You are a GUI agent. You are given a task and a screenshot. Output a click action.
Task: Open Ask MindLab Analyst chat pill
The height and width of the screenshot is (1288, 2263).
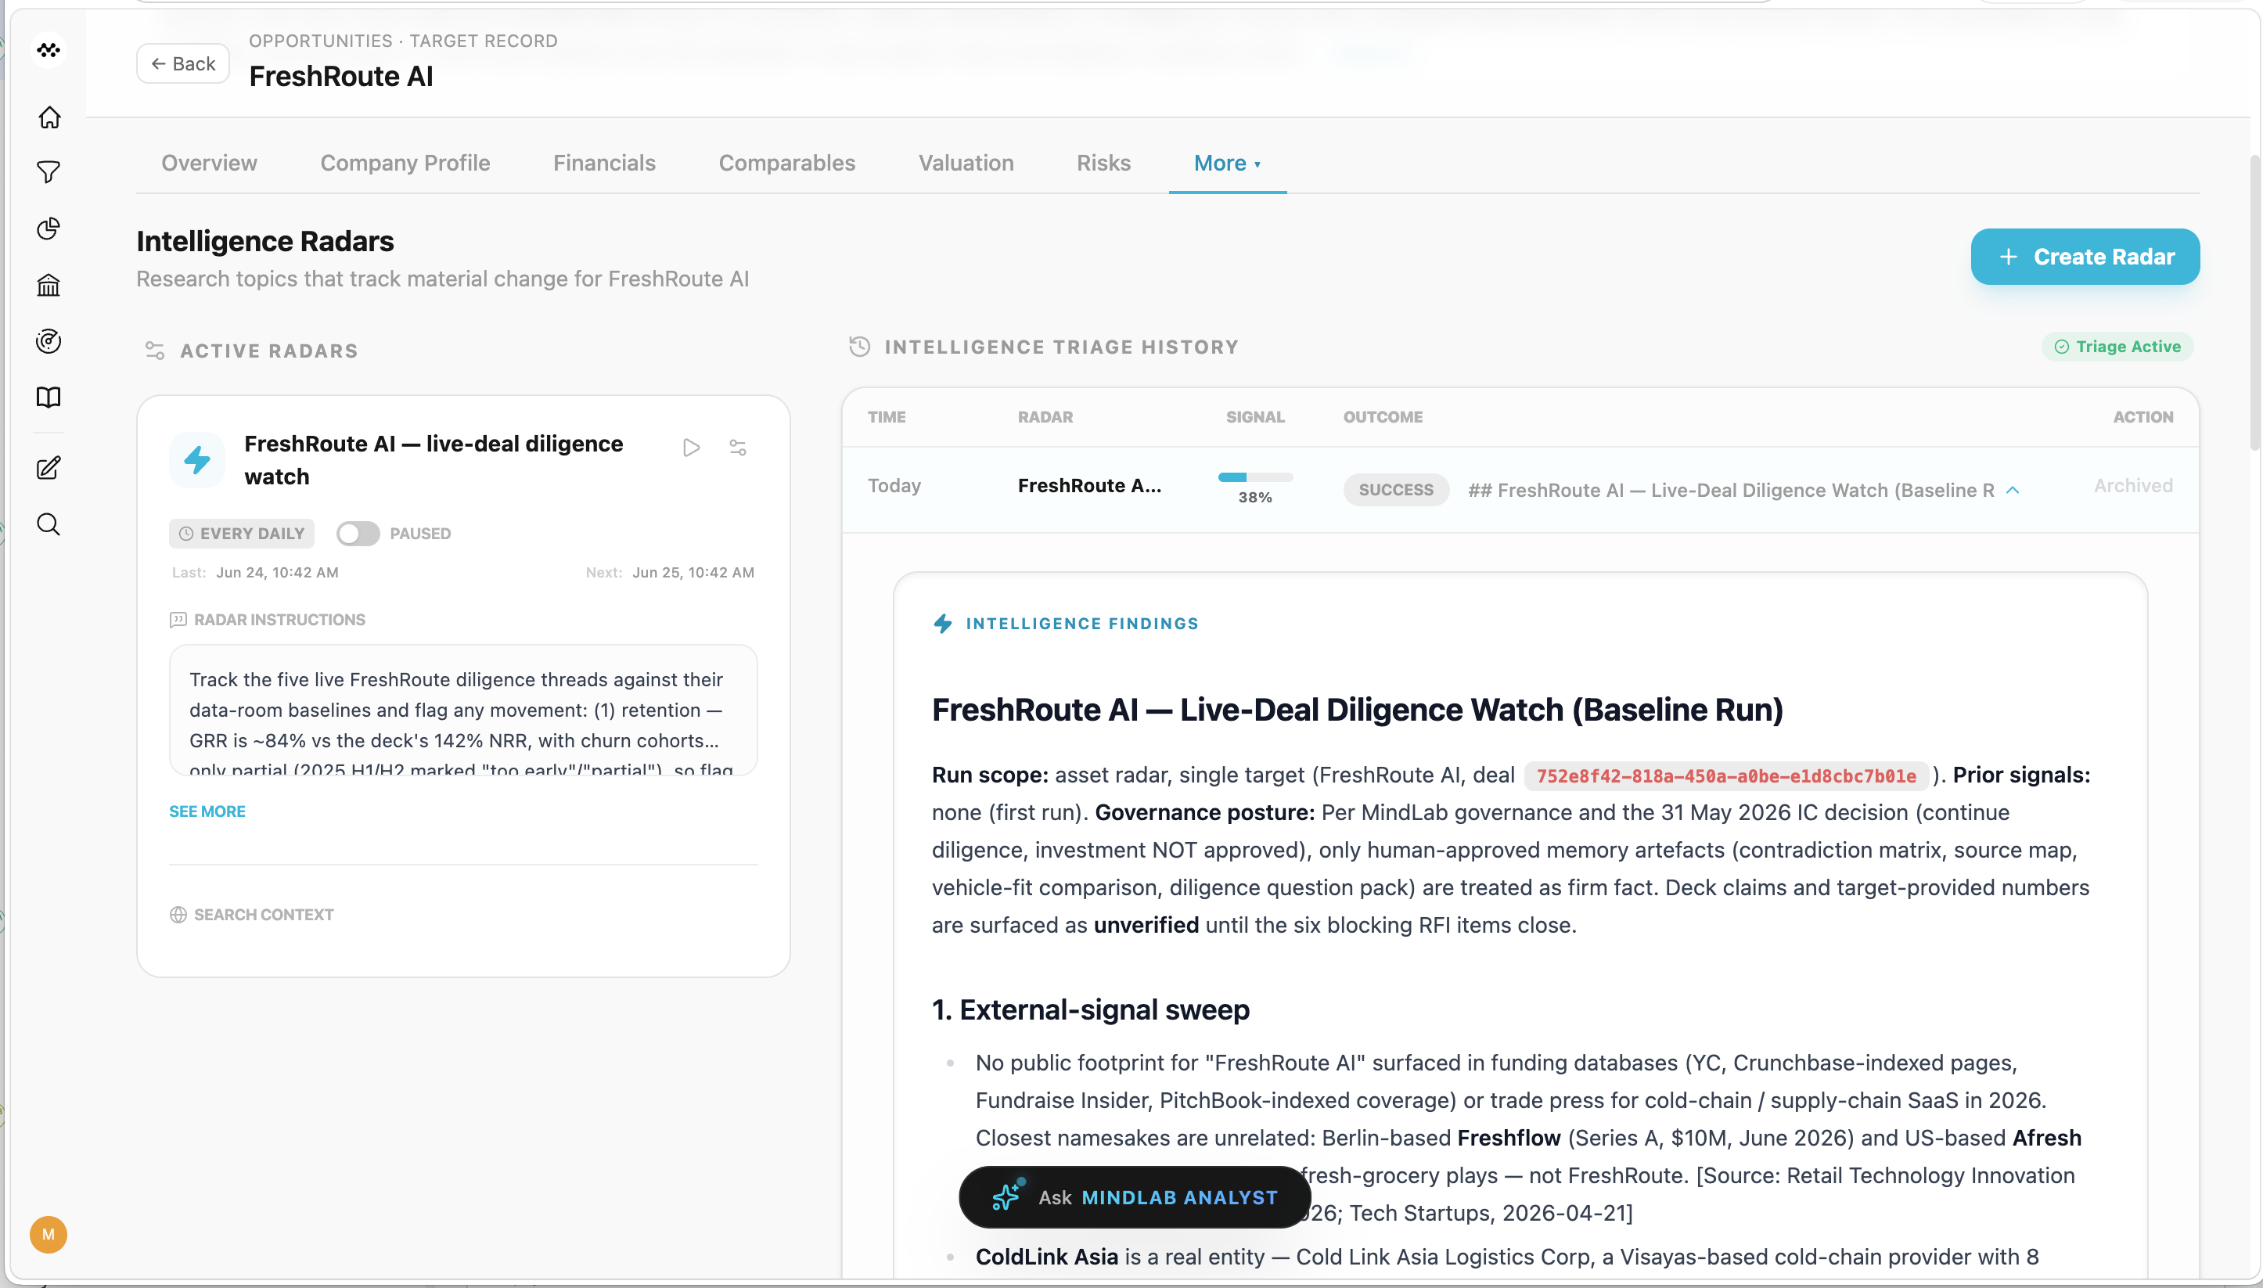(1135, 1197)
